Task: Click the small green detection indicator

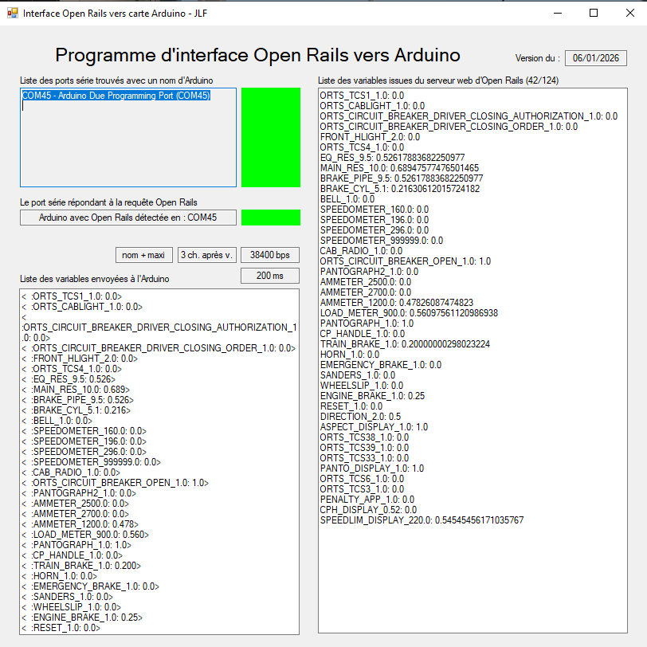Action: click(x=270, y=218)
